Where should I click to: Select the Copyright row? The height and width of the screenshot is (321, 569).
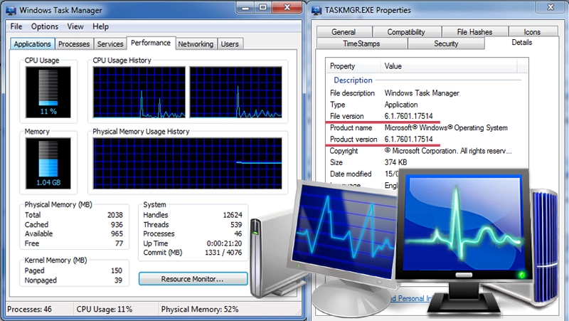427,151
